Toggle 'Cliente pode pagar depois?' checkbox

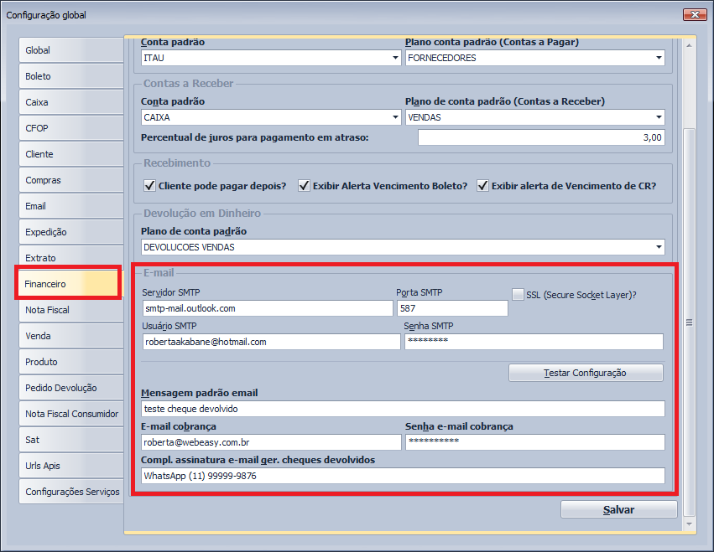click(150, 186)
